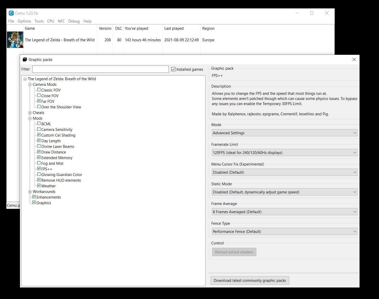Select the Draw Distance tree label
This screenshot has width=379, height=299.
(54, 152)
